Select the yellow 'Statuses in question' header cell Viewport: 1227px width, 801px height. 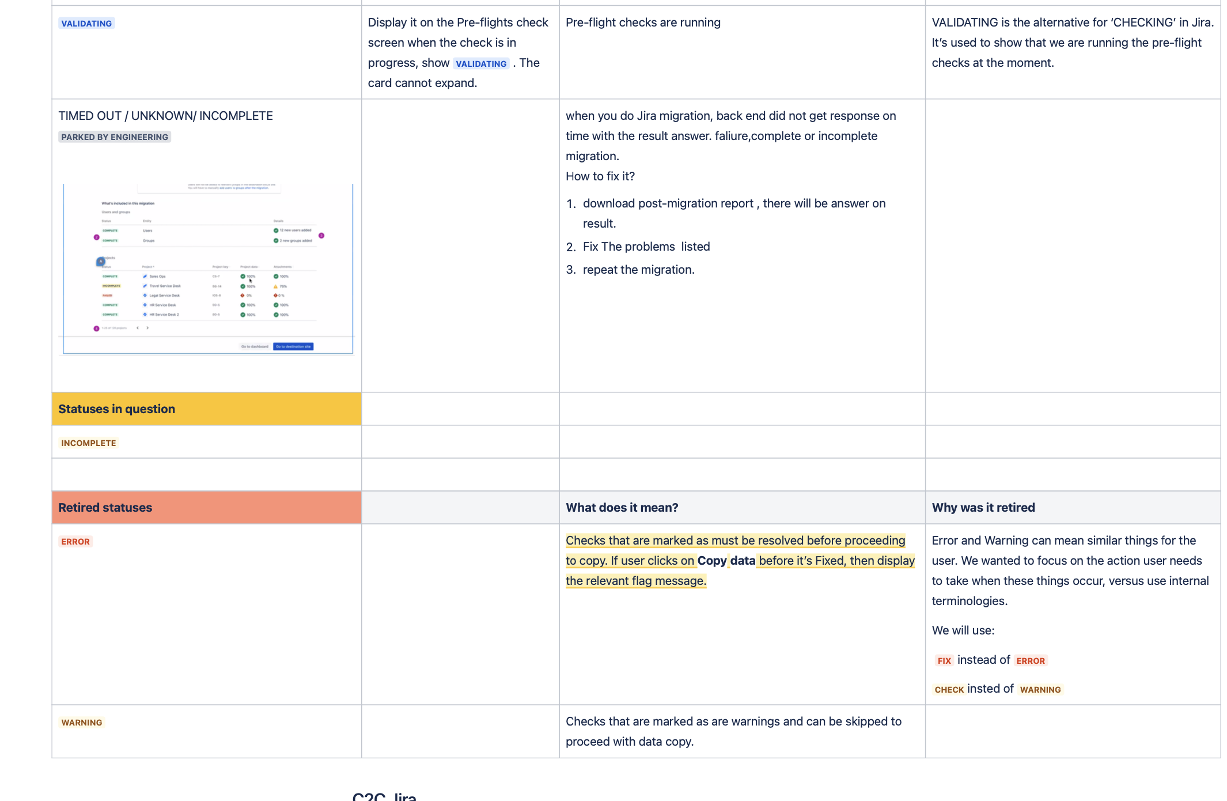click(207, 409)
